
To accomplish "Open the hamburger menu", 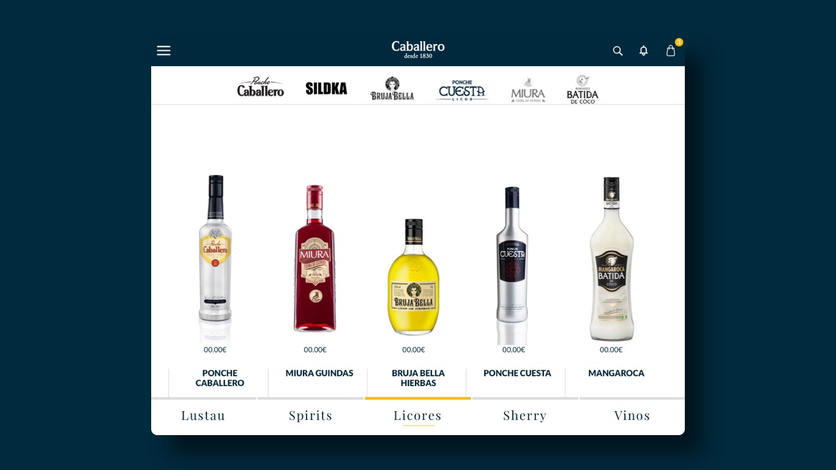I will (x=163, y=51).
